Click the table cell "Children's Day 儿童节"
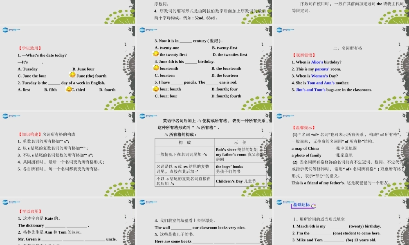 tap(236, 181)
